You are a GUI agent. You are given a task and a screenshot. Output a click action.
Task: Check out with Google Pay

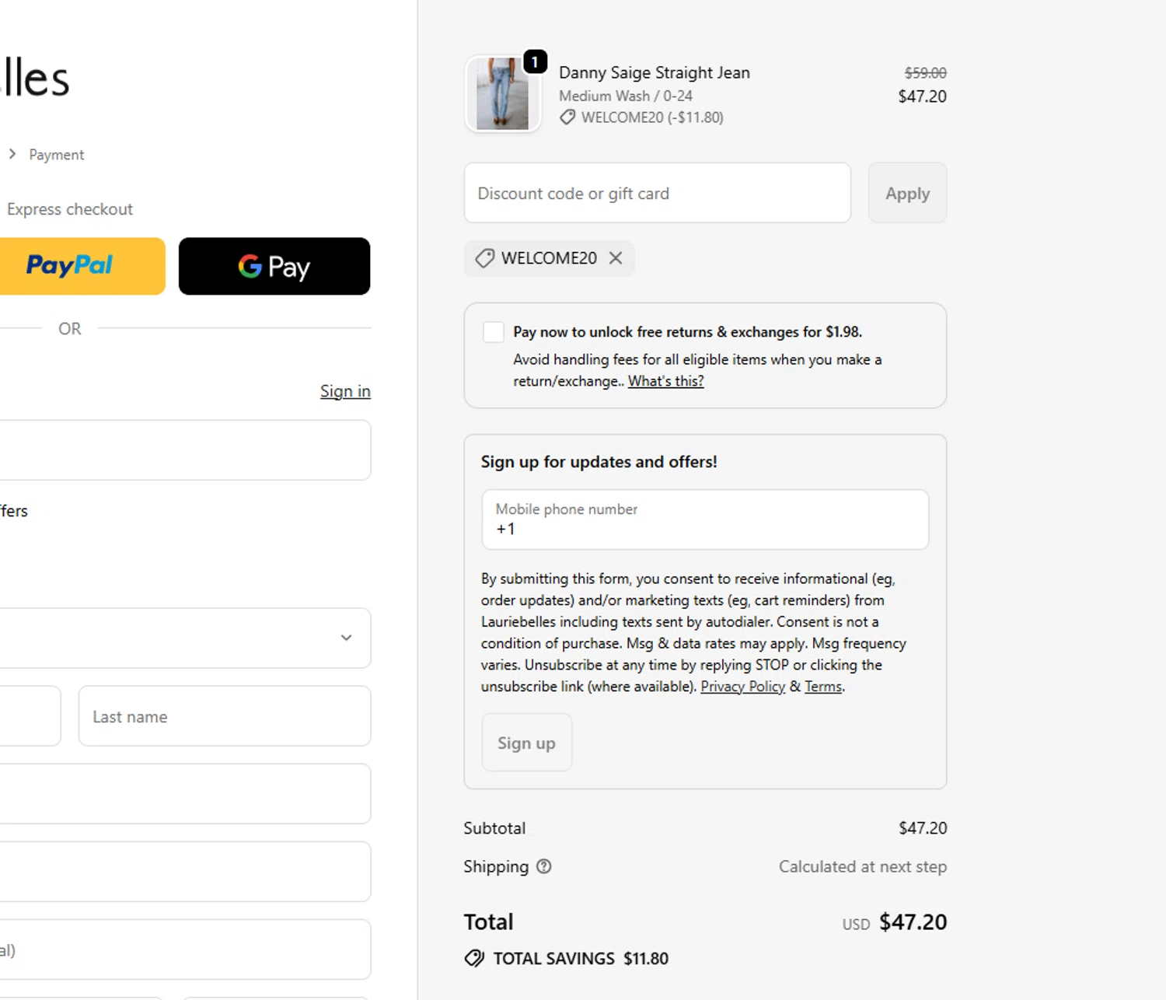pyautogui.click(x=274, y=266)
